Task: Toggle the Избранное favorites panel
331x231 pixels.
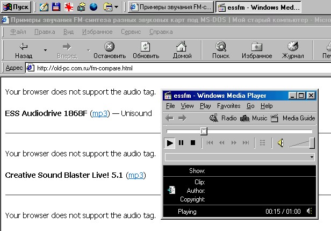Action: 257,50
